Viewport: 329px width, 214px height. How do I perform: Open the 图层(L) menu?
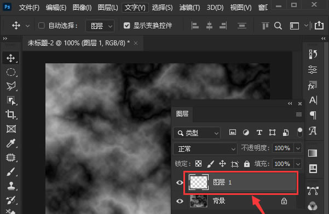click(x=108, y=8)
